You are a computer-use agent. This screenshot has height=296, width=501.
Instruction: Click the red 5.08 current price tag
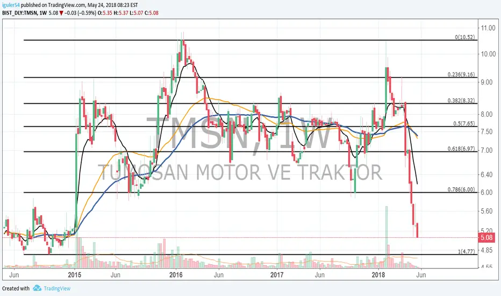pos(486,237)
